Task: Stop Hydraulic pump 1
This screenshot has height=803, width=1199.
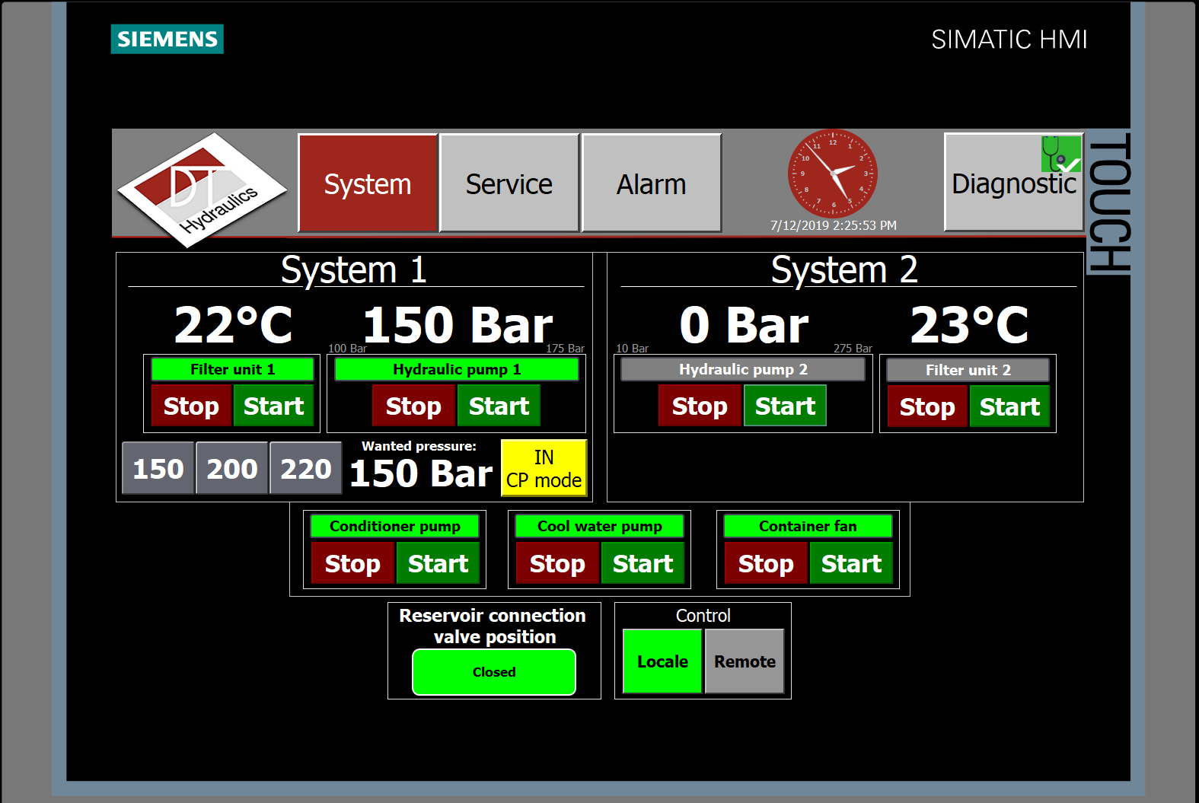Action: click(413, 406)
